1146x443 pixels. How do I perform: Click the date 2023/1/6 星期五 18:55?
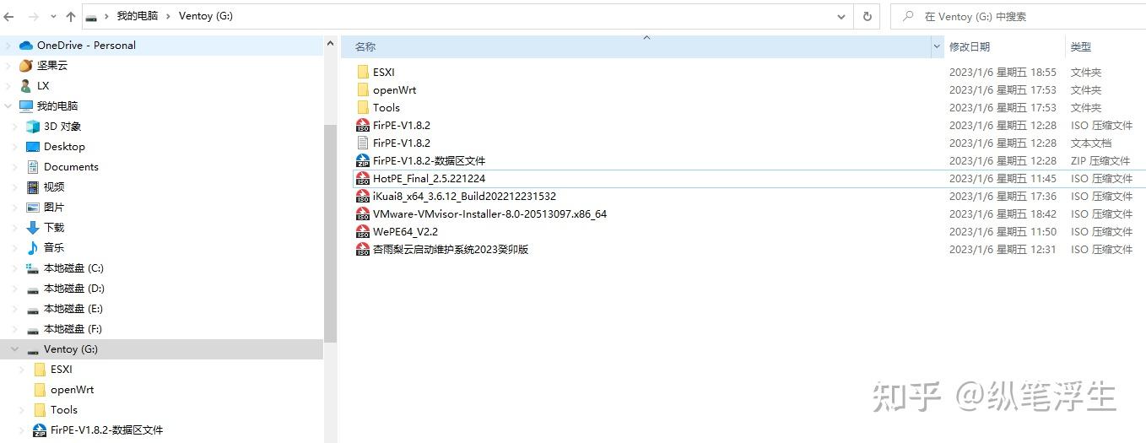(x=1003, y=73)
